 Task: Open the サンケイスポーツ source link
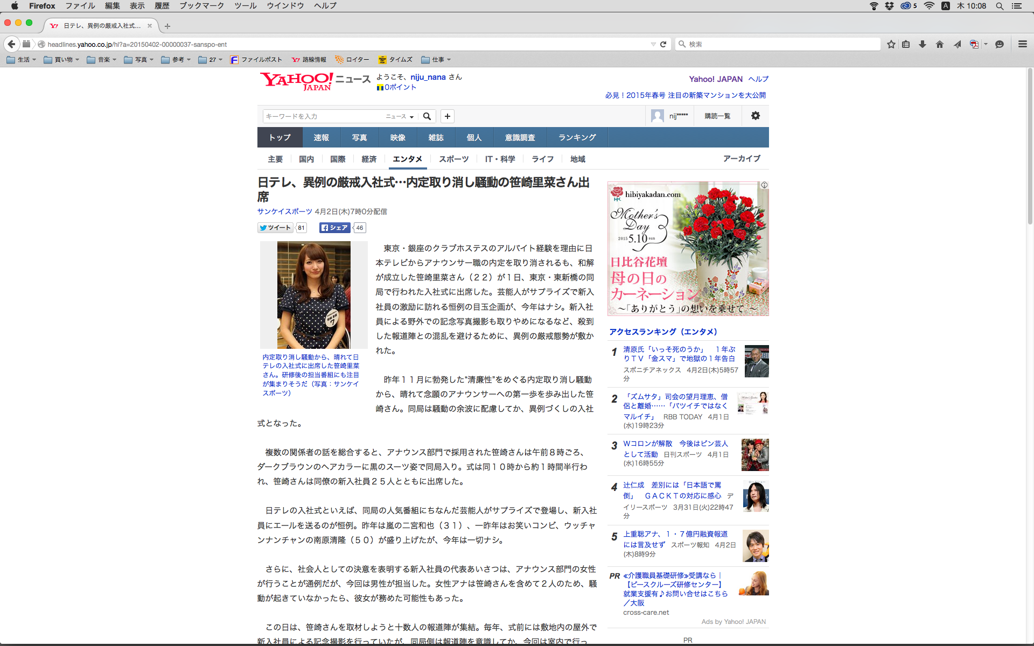284,212
